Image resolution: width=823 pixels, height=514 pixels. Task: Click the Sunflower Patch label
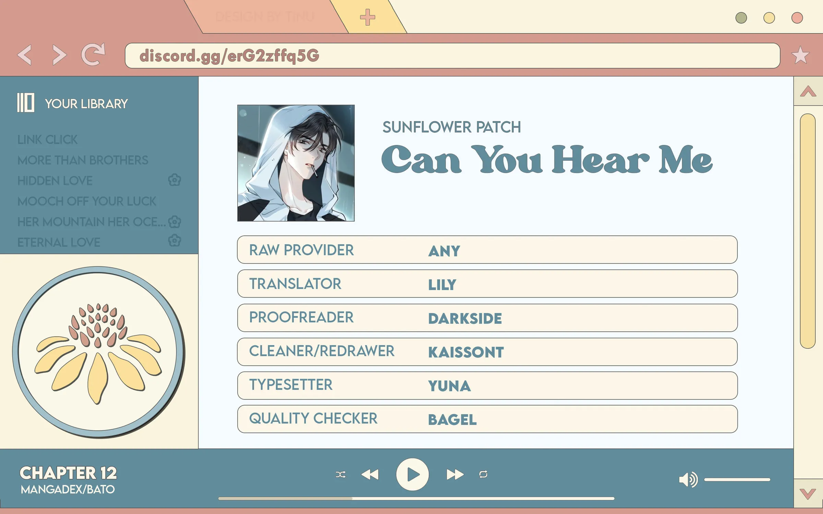point(452,127)
